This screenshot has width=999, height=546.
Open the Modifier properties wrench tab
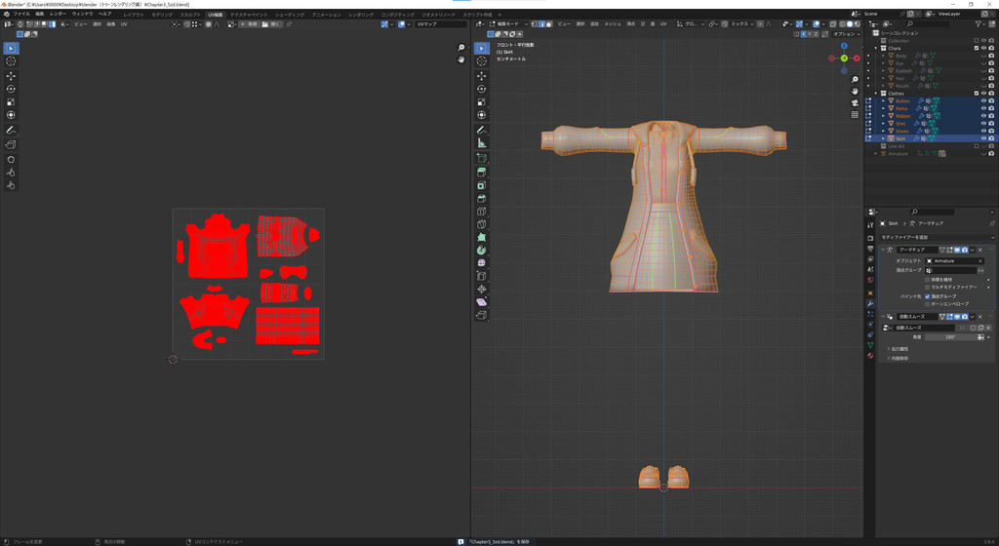(870, 303)
